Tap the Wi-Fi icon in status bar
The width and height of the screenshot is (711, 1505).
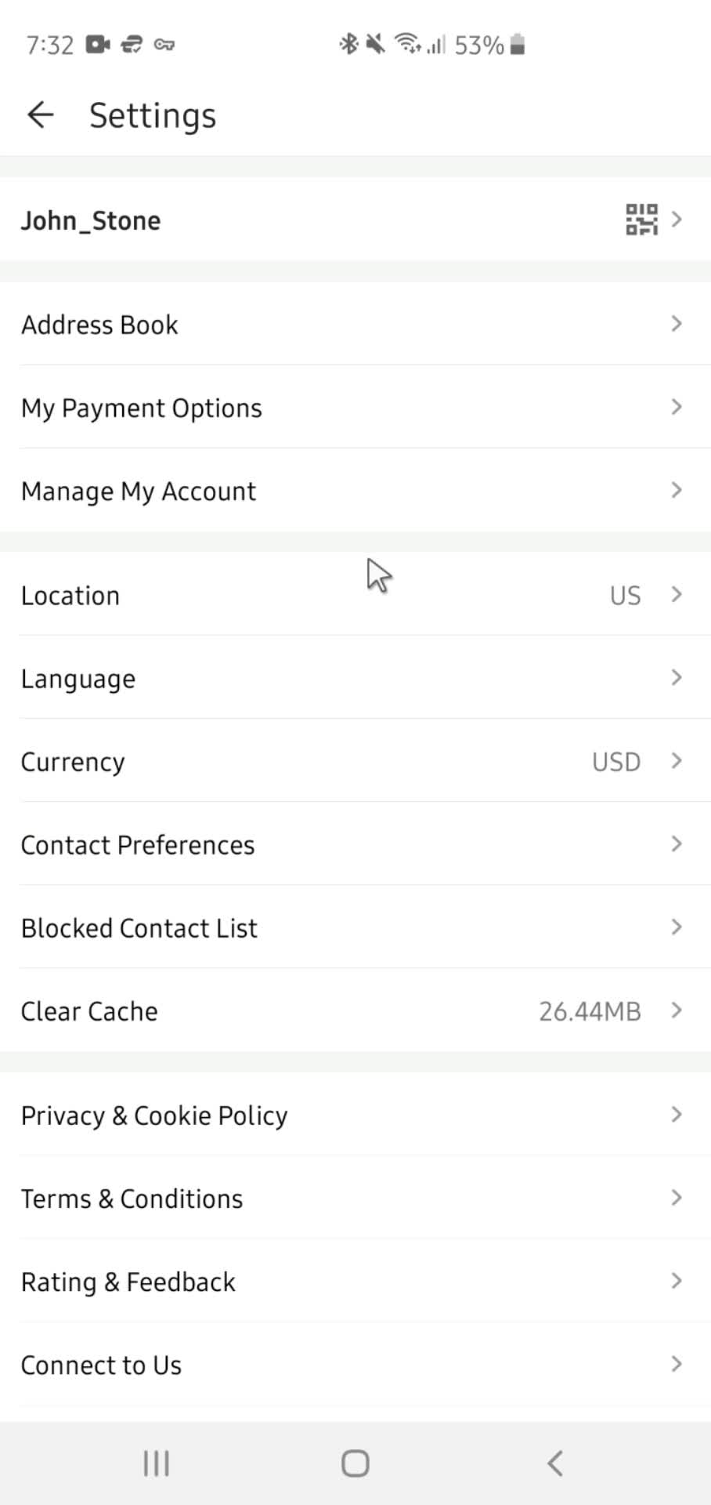click(x=407, y=44)
